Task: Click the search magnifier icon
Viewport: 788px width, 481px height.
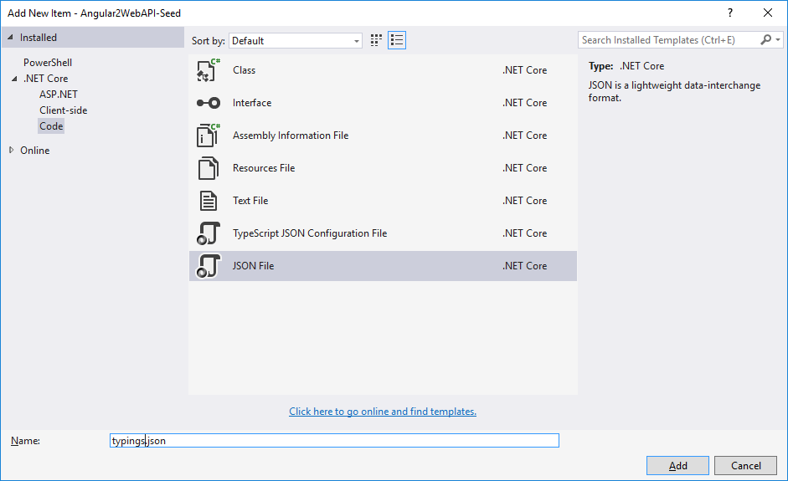Action: (x=766, y=39)
